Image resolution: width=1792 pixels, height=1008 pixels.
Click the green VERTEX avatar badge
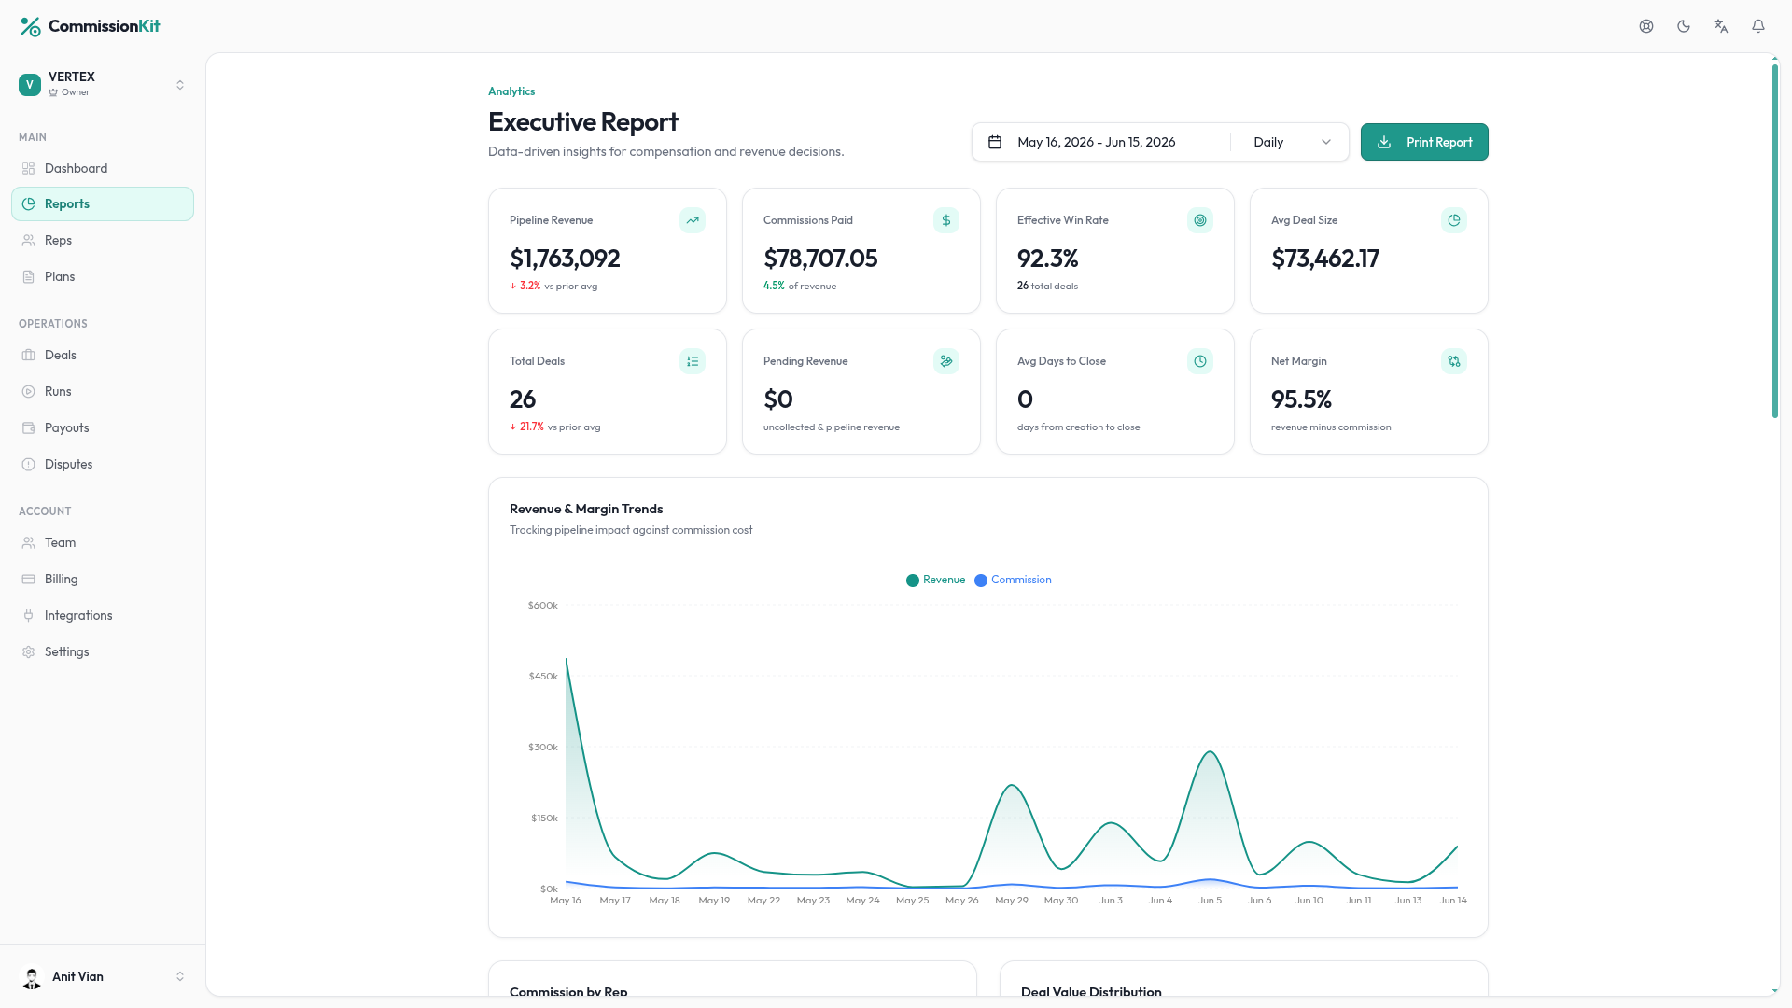coord(30,84)
